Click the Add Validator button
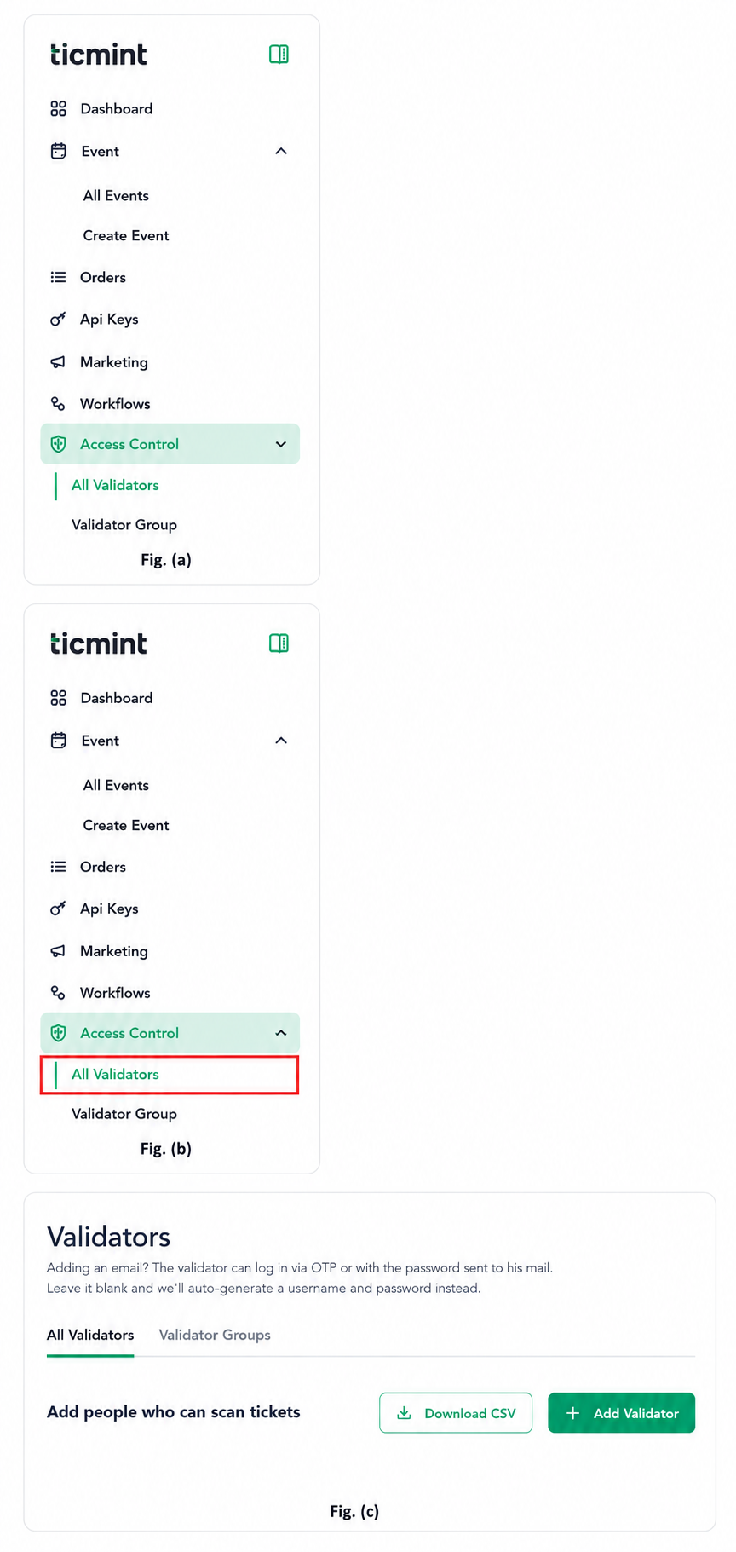Screen dimensions: 736x1552 (x=621, y=1413)
